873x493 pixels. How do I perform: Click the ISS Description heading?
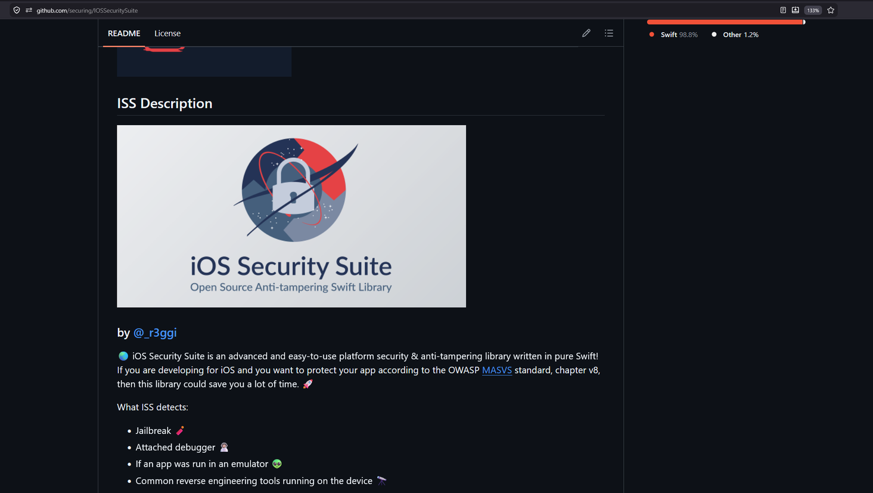click(x=164, y=103)
